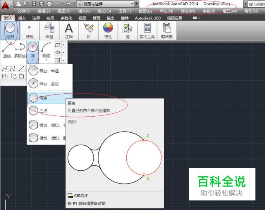This screenshot has width=265, height=210.
Task: Switch to the 布局 ribbon tab
Action: 50,18
